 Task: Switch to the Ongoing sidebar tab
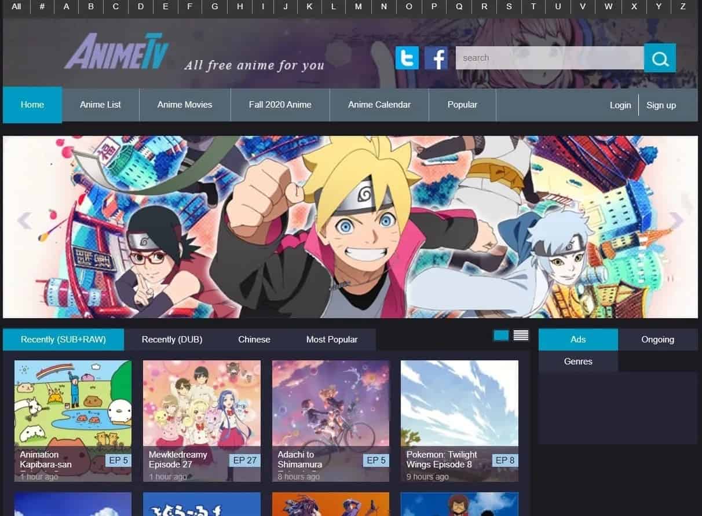tap(658, 340)
